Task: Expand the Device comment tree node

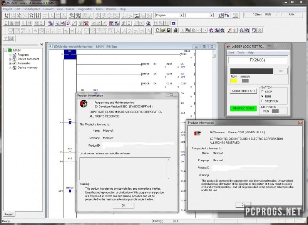Action: [x=10, y=59]
